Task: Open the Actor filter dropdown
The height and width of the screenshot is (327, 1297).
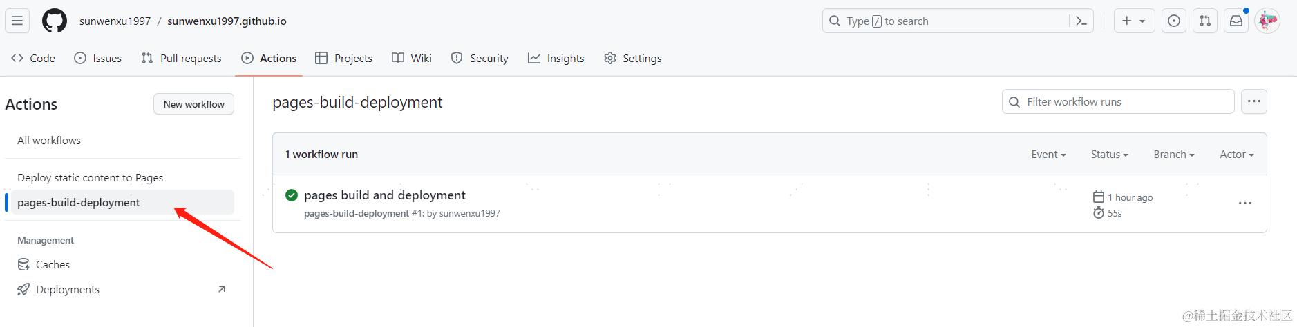Action: (1236, 155)
